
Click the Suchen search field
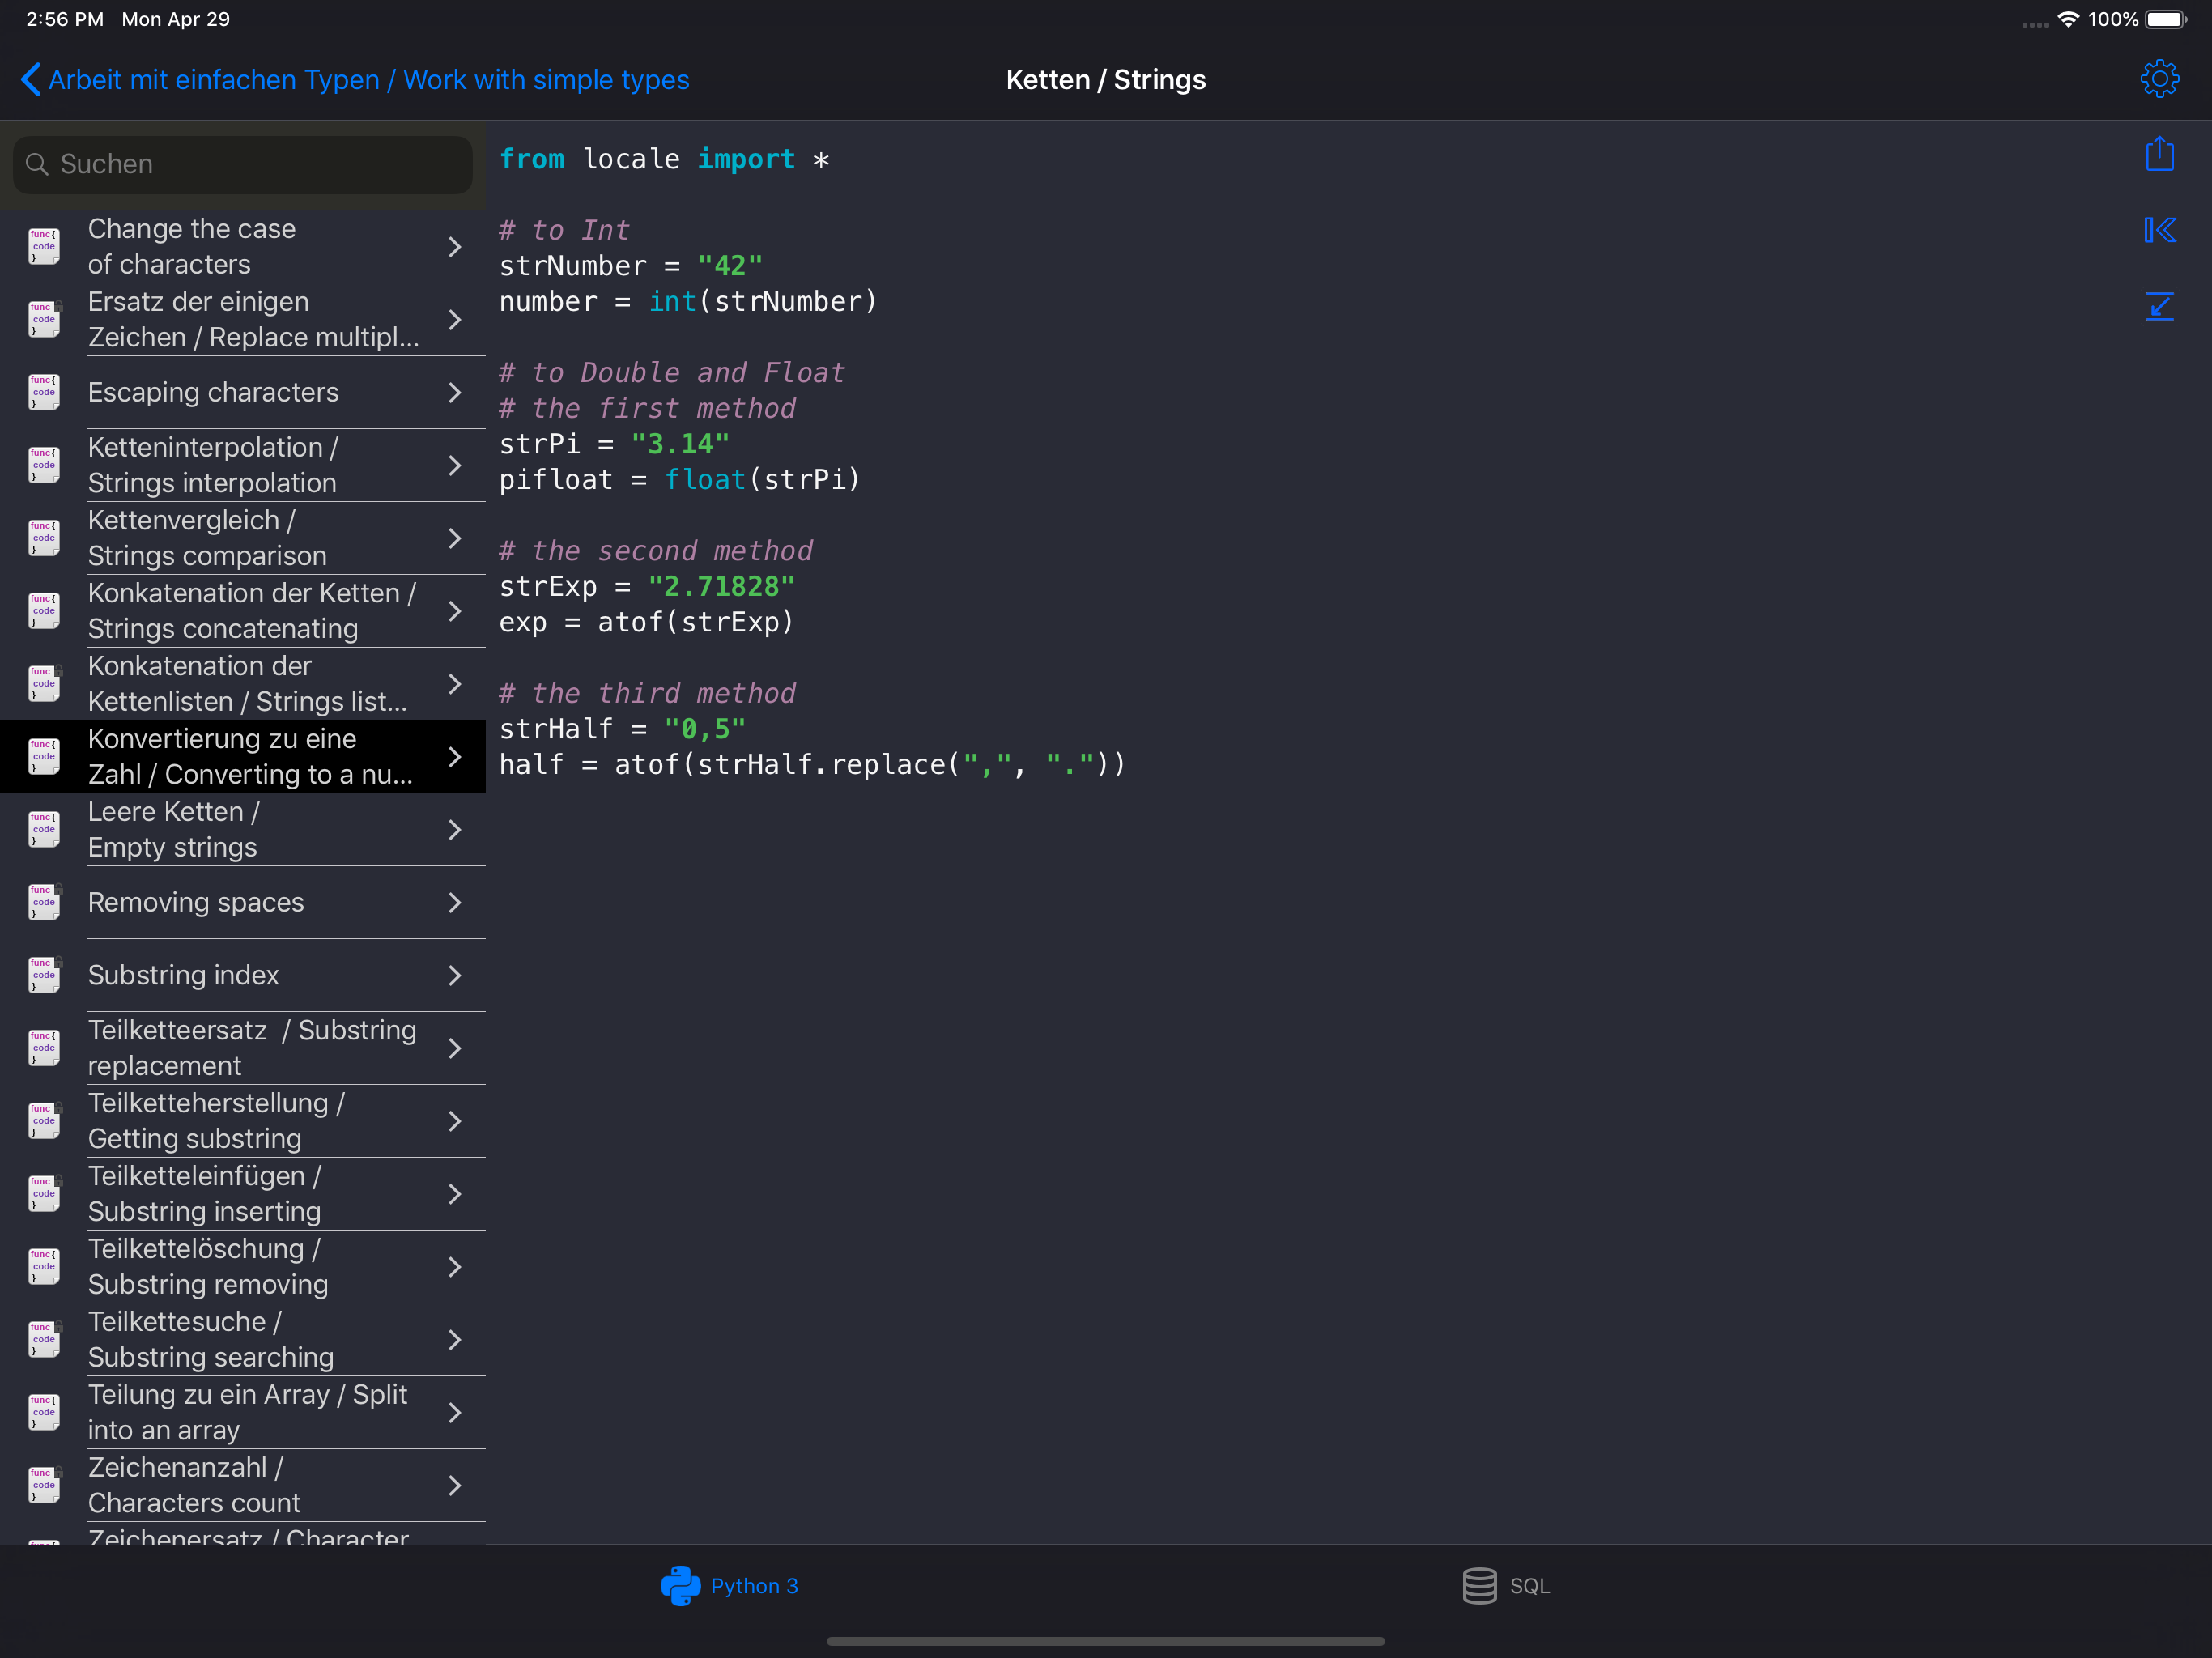click(x=243, y=164)
